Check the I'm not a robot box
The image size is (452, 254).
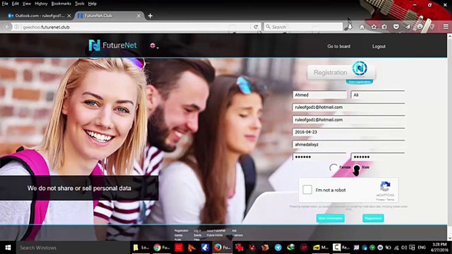(307, 190)
